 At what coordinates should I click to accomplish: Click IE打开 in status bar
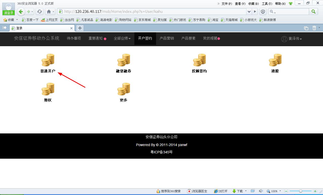[220, 191]
